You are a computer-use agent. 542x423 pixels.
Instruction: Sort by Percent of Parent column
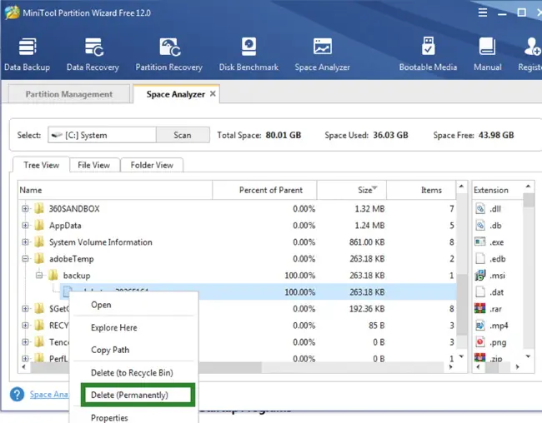(264, 190)
